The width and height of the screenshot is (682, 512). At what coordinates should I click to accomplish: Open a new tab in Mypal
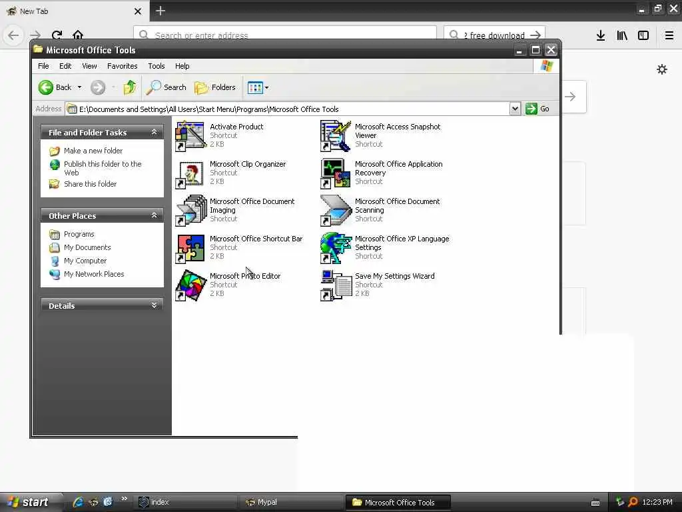click(x=161, y=11)
